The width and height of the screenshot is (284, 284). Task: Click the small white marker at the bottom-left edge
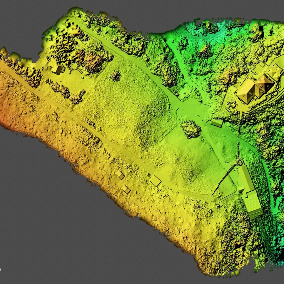pos(1,269)
